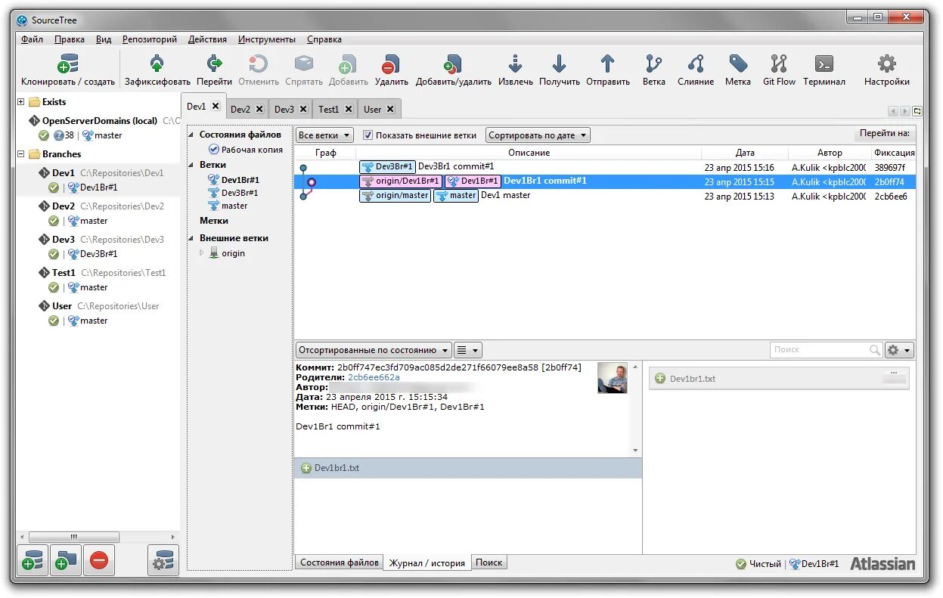The height and width of the screenshot is (598, 943).
Task: Uncheck Показать внешние ветки
Action: point(368,135)
